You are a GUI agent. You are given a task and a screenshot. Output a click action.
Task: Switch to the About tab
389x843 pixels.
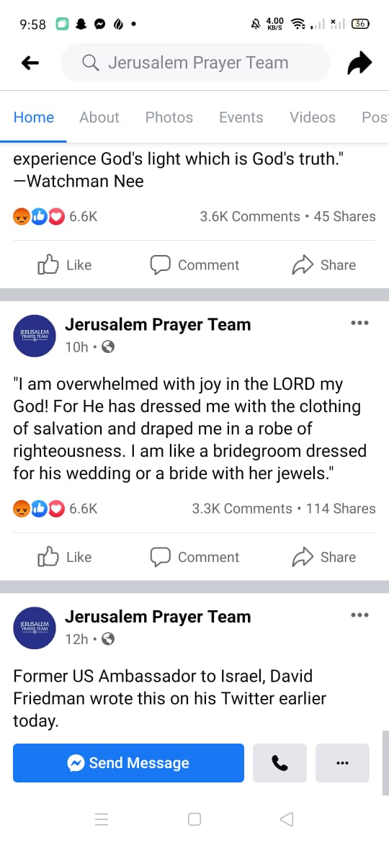[x=99, y=117]
